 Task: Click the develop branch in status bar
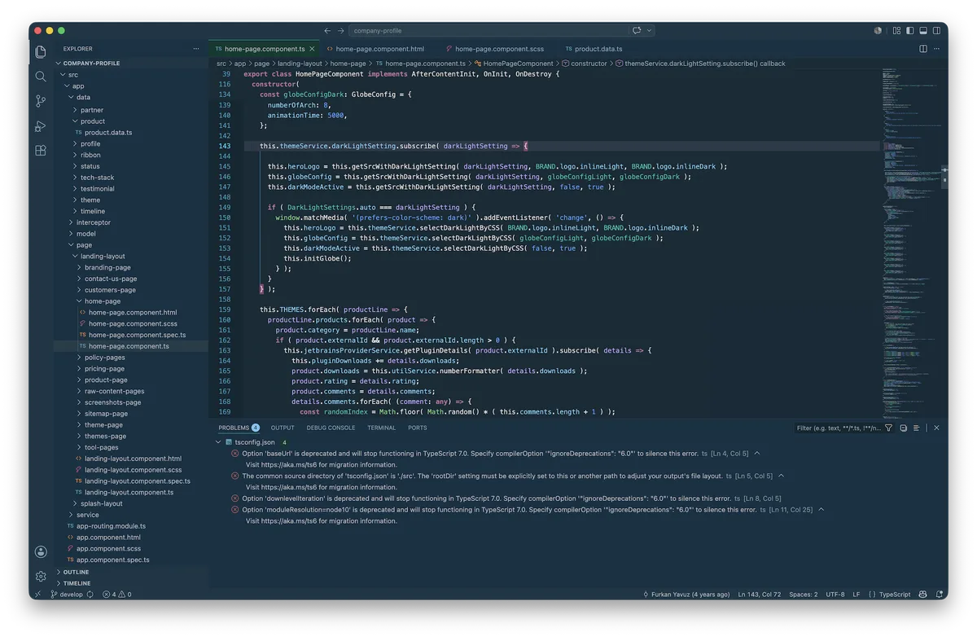[x=66, y=595]
